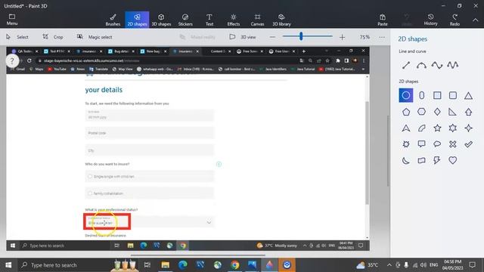Select the Right triangle shape
The width and height of the screenshot is (484, 272).
(x=453, y=112)
